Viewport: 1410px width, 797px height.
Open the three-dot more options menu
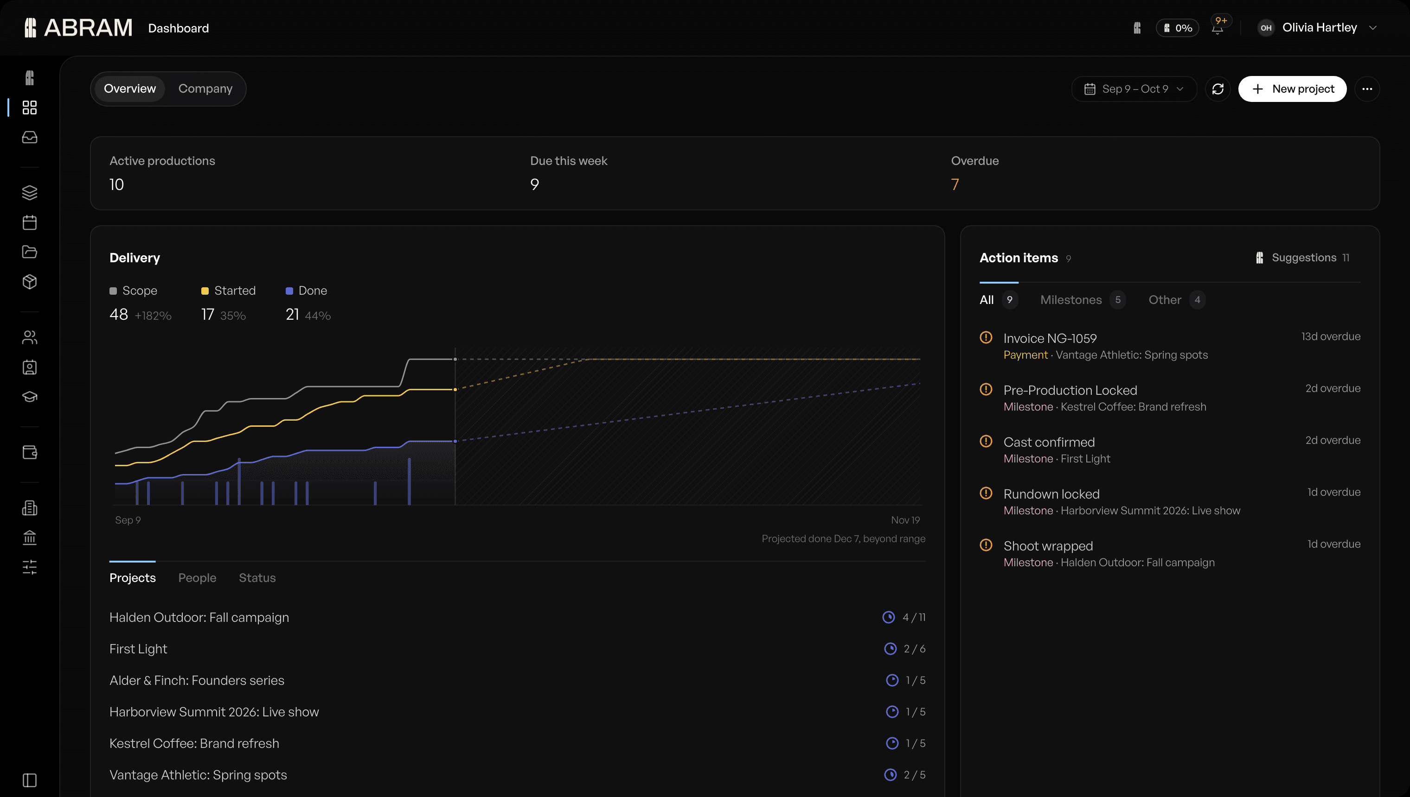[1367, 89]
